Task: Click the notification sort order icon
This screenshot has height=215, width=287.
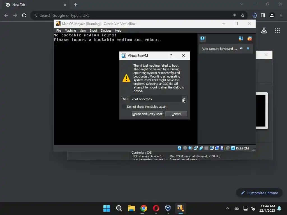Action: (x=241, y=39)
